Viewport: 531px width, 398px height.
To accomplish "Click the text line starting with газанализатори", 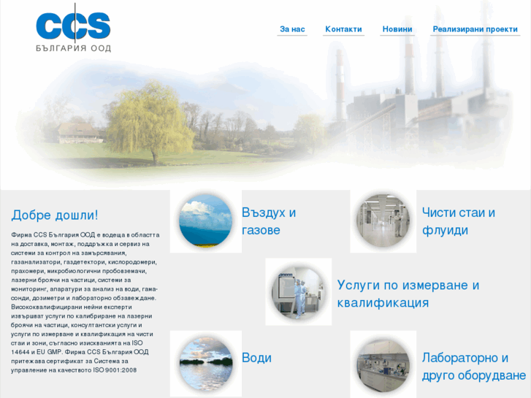I will 84,262.
